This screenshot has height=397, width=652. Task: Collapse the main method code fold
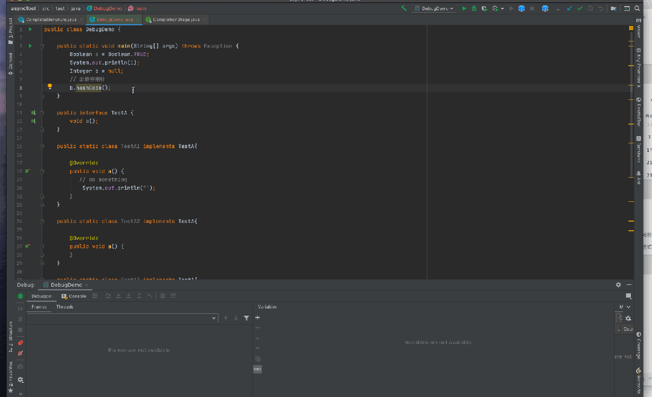pyautogui.click(x=42, y=46)
